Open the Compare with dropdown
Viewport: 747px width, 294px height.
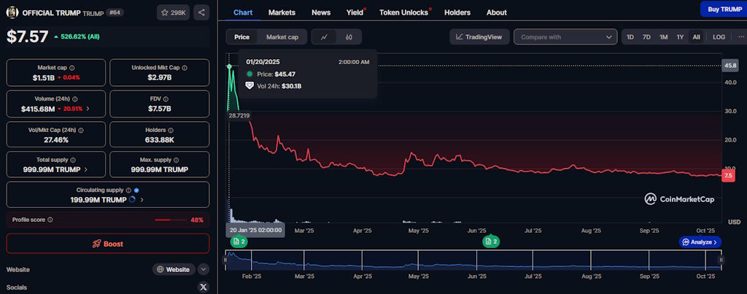(x=565, y=36)
